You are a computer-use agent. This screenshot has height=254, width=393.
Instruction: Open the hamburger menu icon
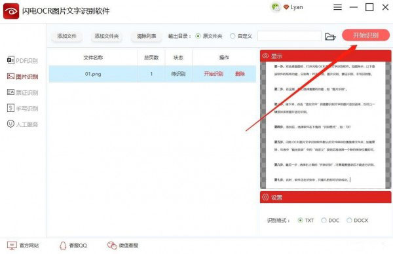coord(337,7)
